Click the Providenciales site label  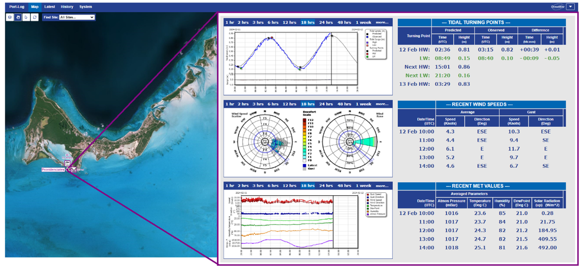tap(53, 170)
